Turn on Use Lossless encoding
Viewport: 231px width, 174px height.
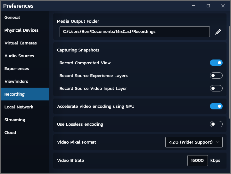pyautogui.click(x=216, y=124)
